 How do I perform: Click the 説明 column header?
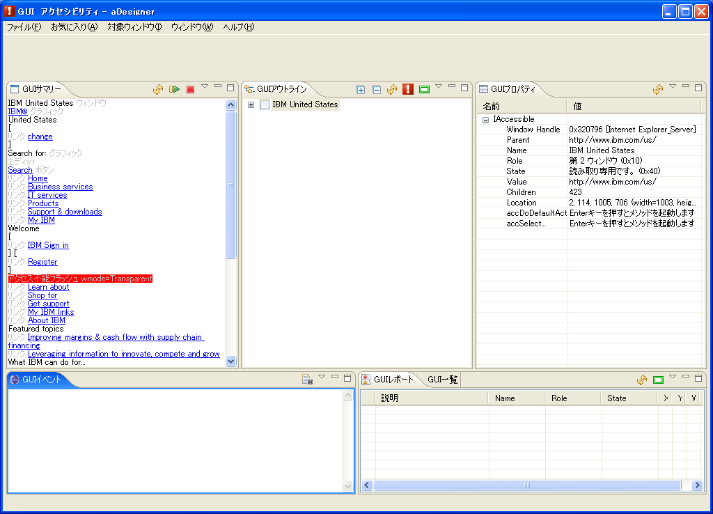coord(432,398)
